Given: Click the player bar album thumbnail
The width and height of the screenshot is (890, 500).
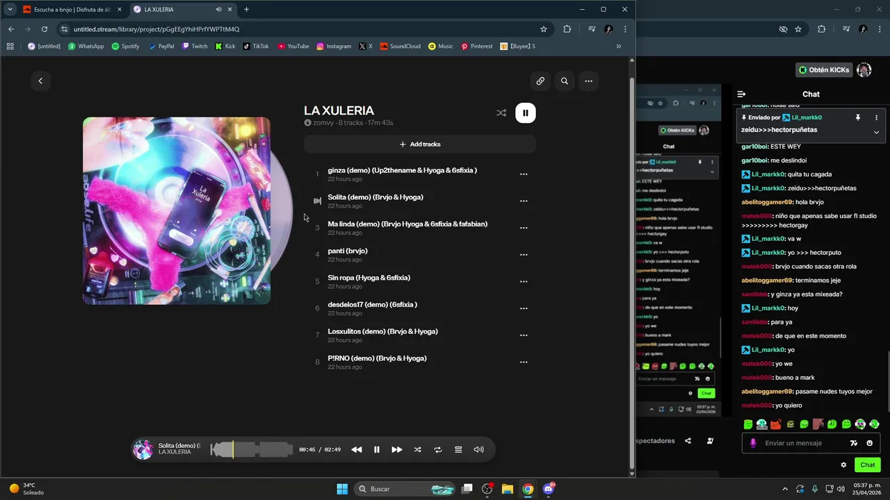Looking at the screenshot, I should (x=143, y=449).
